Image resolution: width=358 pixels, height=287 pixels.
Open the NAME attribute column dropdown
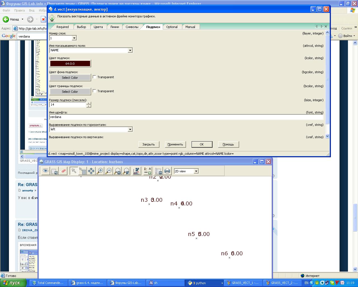coord(130,50)
